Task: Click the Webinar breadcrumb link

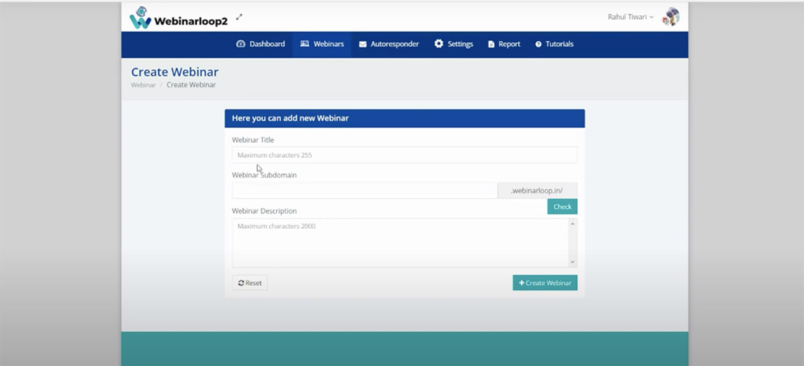Action: (x=143, y=85)
